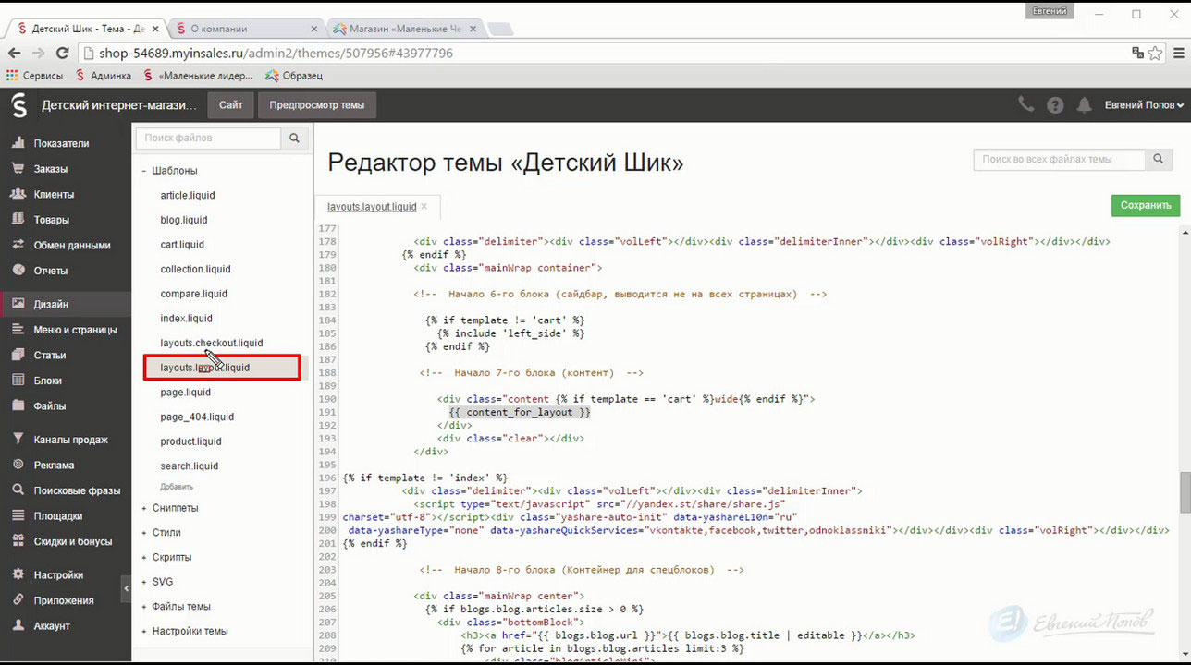Viewport: 1191px width, 665px height.
Task: Close the layouts.layout.liquid editor tab
Action: pyautogui.click(x=424, y=207)
